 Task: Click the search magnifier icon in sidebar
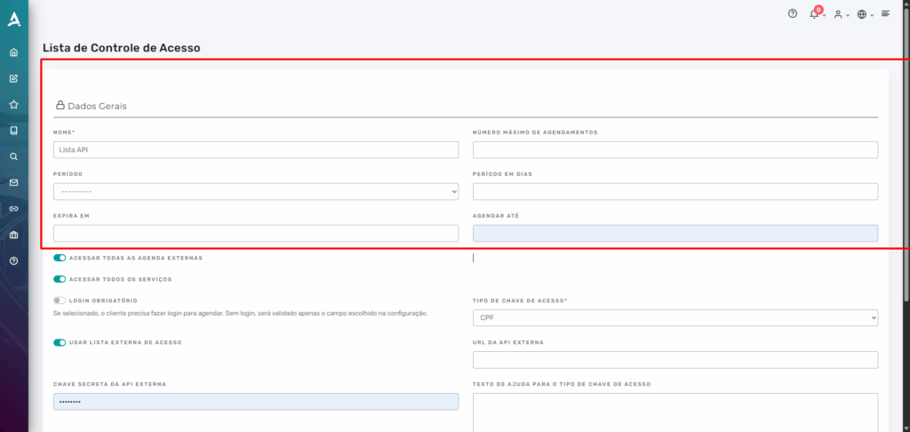point(13,156)
